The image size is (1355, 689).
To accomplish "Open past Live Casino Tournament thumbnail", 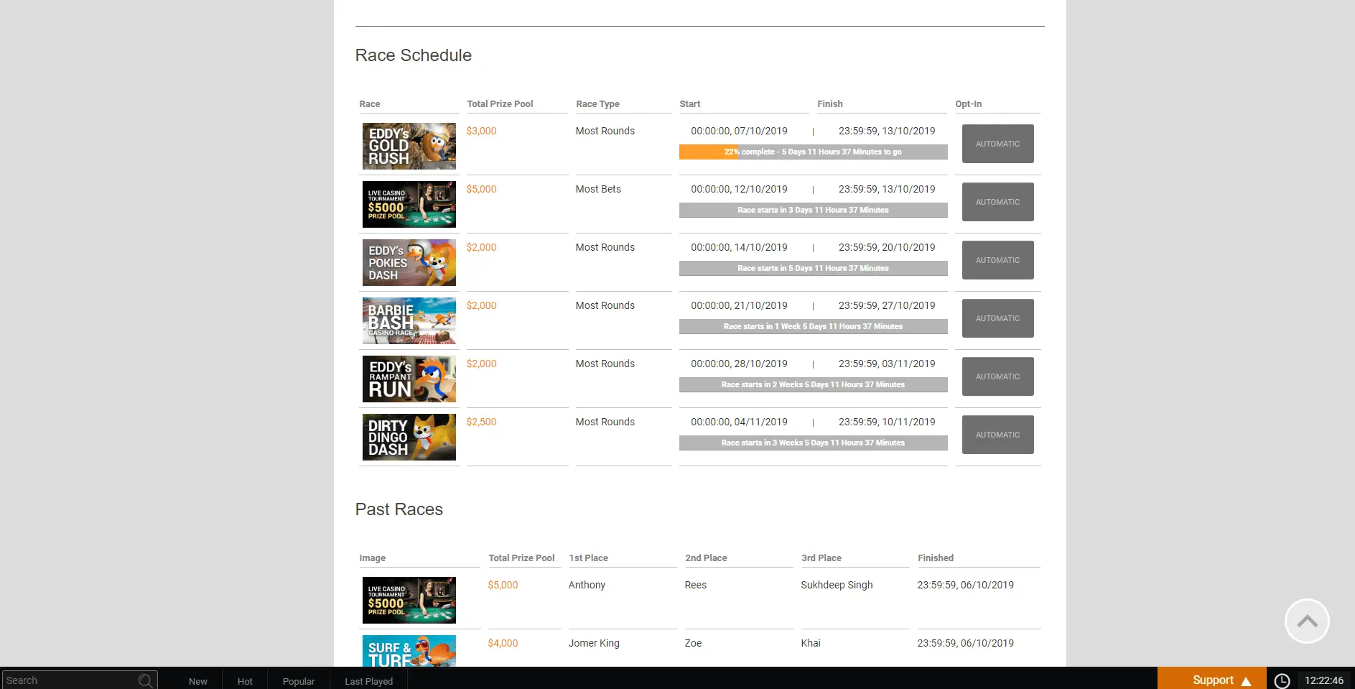I will 409,600.
